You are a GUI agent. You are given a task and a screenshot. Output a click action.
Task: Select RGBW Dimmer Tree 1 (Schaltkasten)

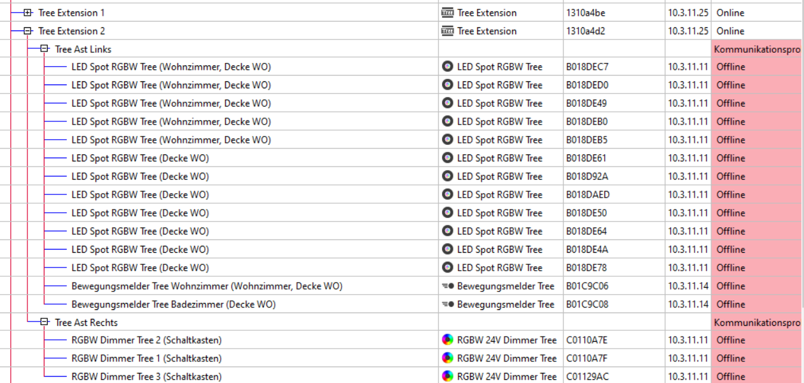point(146,359)
